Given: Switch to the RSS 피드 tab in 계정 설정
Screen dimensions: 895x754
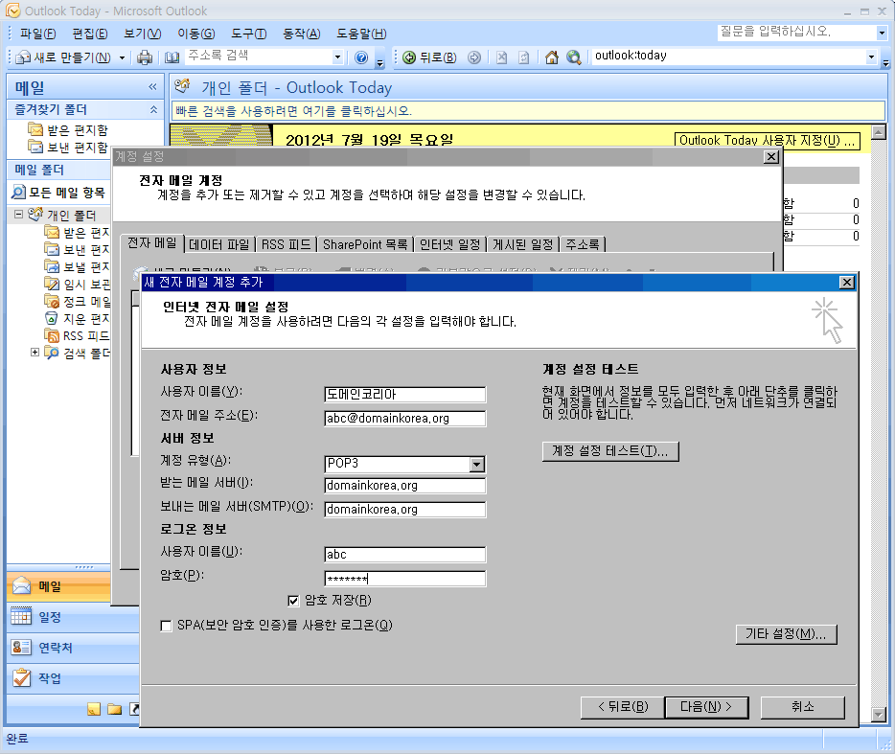Looking at the screenshot, I should tap(286, 244).
